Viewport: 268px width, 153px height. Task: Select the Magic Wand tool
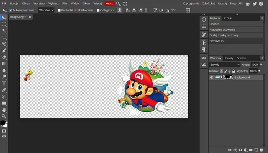click(4, 31)
